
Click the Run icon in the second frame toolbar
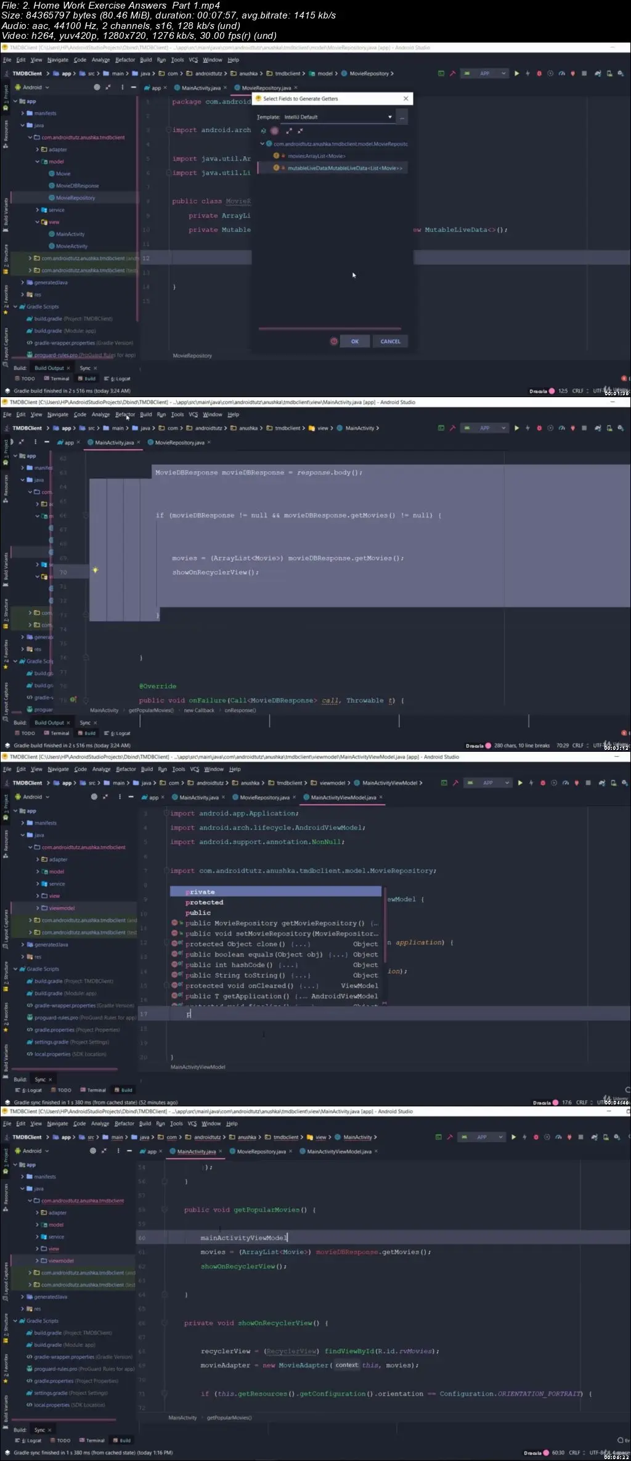pyautogui.click(x=516, y=428)
